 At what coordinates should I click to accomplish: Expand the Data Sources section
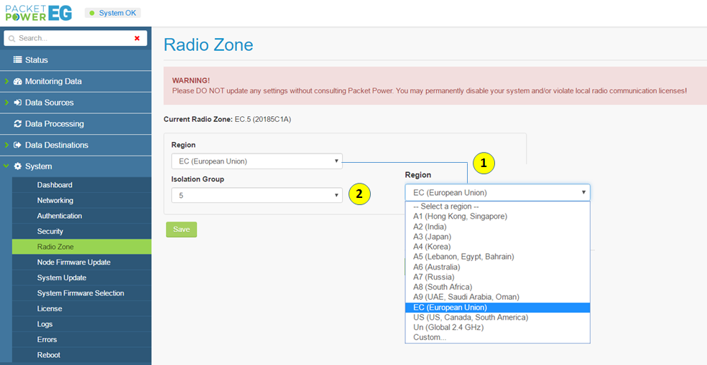click(x=49, y=103)
